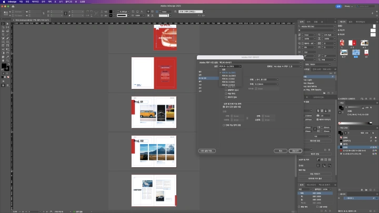Open the workspace dropdown at top right
The image size is (379, 213).
tap(348, 6)
